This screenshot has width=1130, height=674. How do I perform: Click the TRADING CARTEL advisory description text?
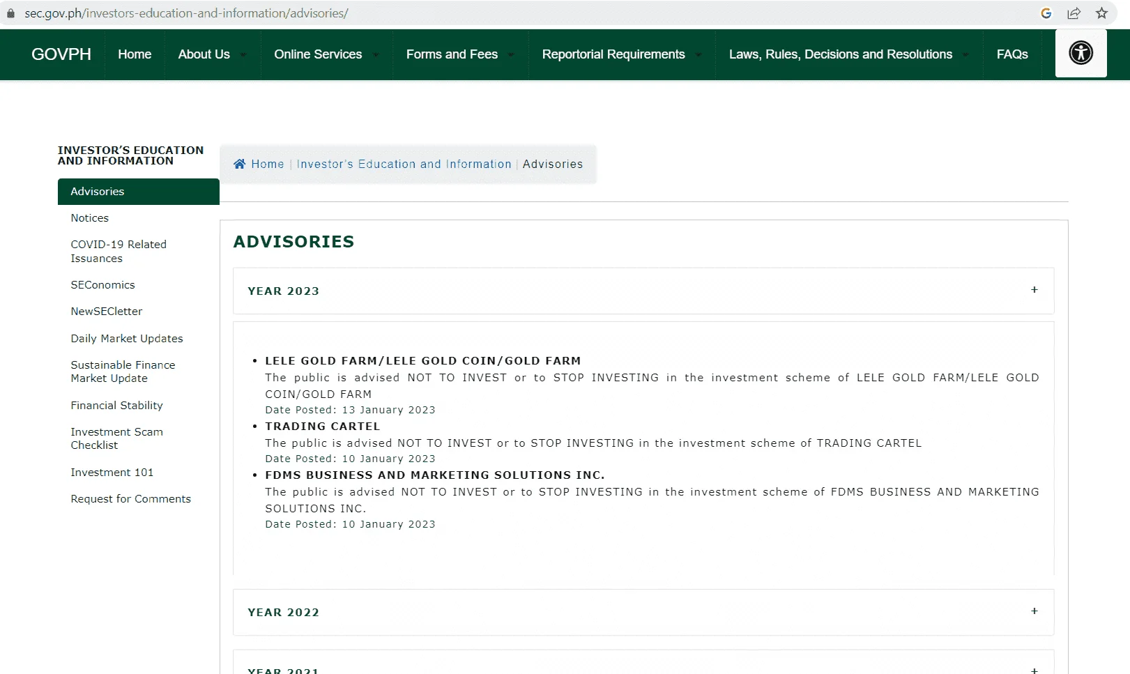(x=593, y=443)
